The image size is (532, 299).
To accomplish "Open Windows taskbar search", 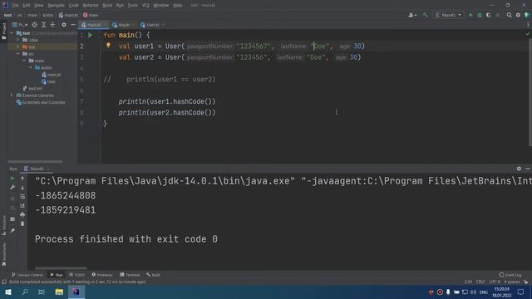I will coord(25,292).
